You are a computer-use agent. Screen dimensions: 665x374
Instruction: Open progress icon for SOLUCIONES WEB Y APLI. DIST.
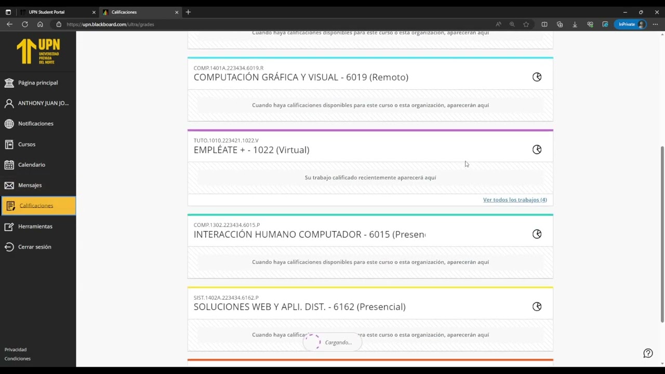(x=537, y=306)
